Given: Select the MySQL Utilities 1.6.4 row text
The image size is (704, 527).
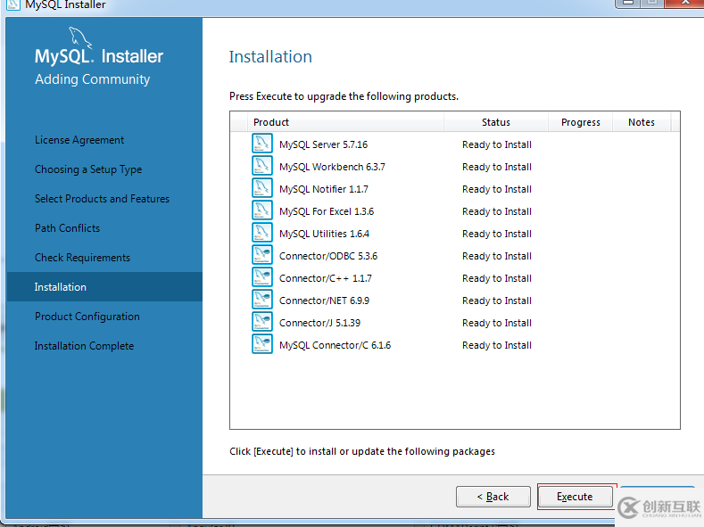Looking at the screenshot, I should 324,234.
